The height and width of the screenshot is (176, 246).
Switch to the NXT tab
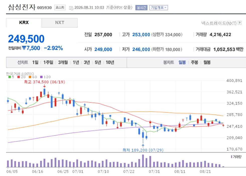coord(60,23)
